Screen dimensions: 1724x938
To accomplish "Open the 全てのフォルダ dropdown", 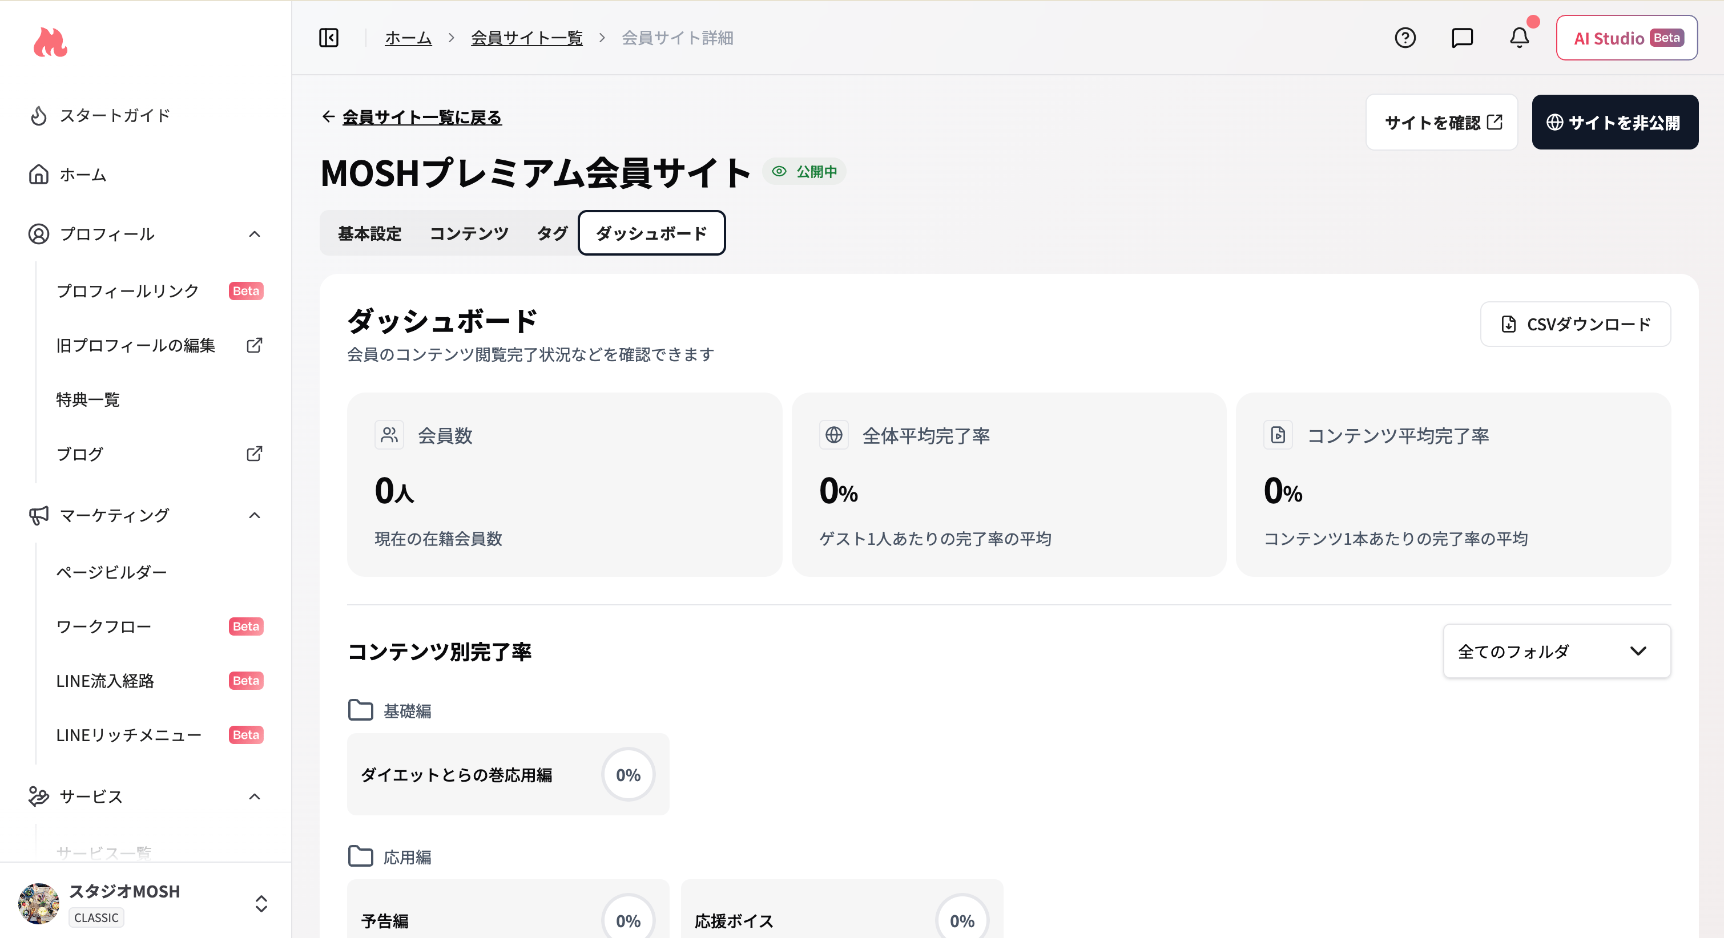I will 1556,651.
